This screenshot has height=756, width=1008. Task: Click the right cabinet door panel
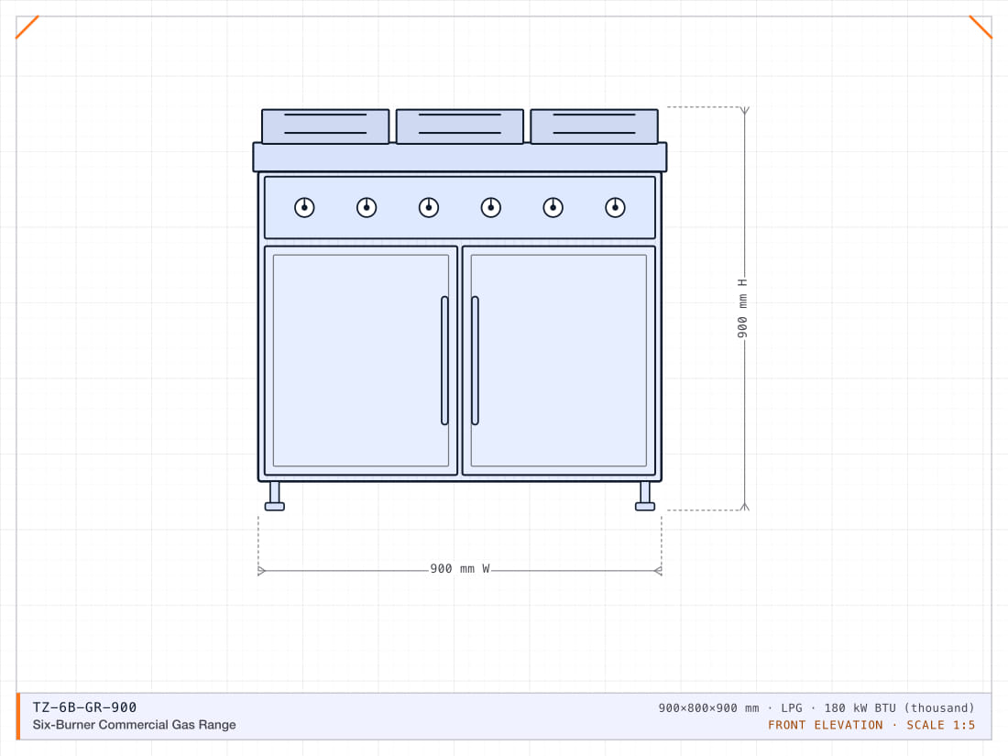point(559,361)
